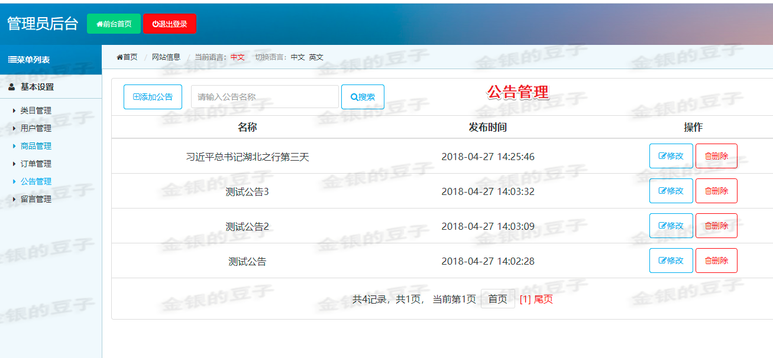Click the plus icon in 添加公告
The height and width of the screenshot is (358, 773).
pyautogui.click(x=136, y=97)
